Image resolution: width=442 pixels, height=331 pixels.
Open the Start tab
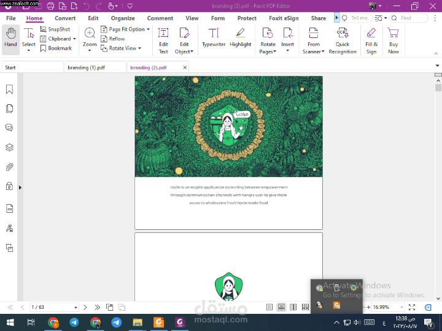(x=33, y=67)
